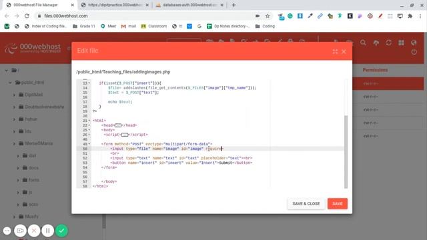Screen dimensions: 427x240
Task: Open the mail bookmark
Action: tap(129, 26)
